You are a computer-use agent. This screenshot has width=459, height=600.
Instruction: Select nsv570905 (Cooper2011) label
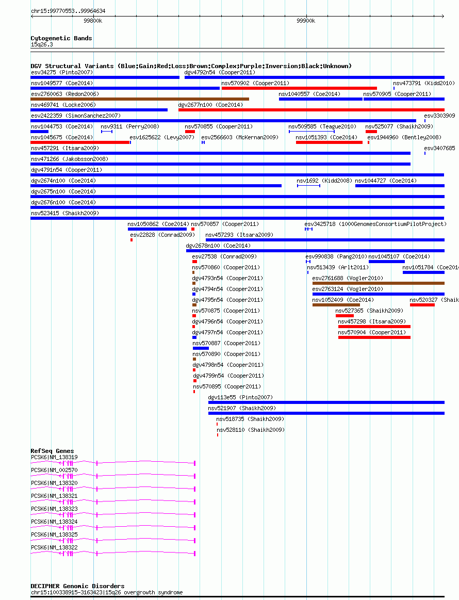(x=397, y=94)
